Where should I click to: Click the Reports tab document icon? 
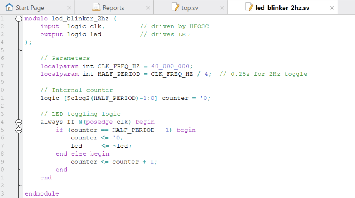tap(96, 7)
